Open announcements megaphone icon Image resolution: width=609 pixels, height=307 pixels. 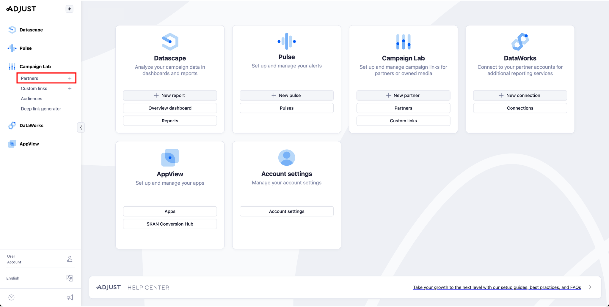point(70,297)
